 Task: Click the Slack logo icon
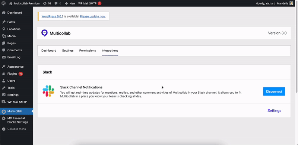[x=48, y=91]
